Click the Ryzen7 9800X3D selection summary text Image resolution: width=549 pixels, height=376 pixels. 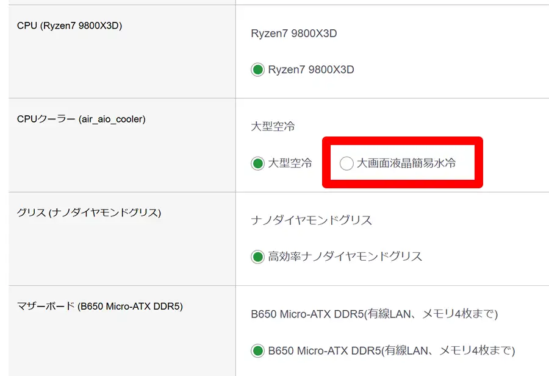pos(294,34)
